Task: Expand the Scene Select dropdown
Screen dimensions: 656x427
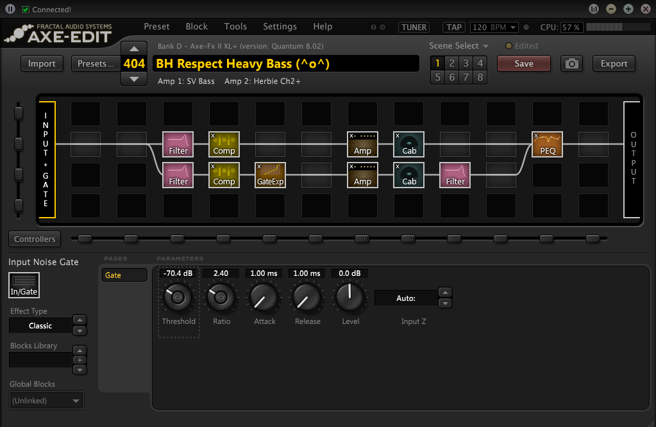Action: tap(459, 46)
